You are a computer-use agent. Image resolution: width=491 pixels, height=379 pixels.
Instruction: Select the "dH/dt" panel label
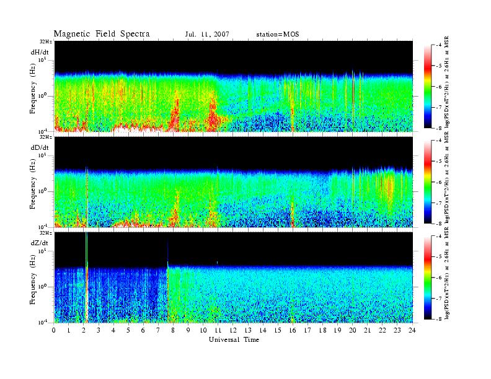click(40, 53)
